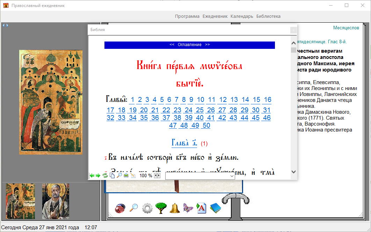The height and width of the screenshot is (232, 371).
Task: Open the Календарь menu
Action: coord(242,16)
